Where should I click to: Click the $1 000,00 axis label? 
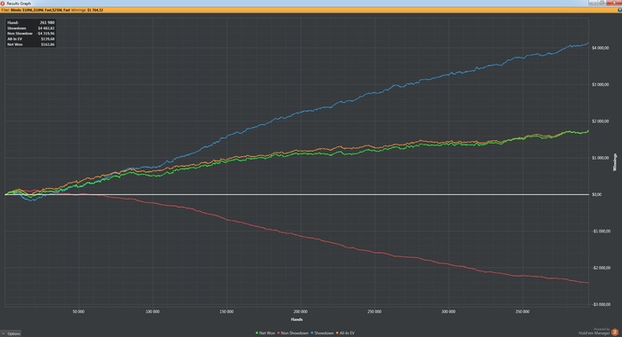coord(600,158)
